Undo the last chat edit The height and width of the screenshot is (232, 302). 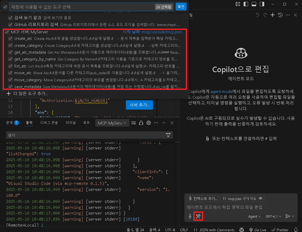click(257, 15)
